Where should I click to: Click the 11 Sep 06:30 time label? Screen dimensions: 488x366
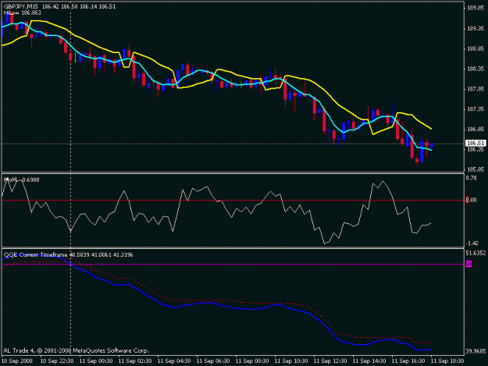click(213, 361)
